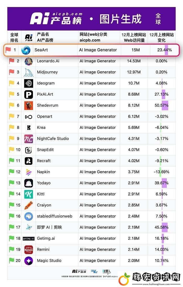Click the Kittl green K icon
The height and width of the screenshot is (287, 183).
pyautogui.click(x=29, y=194)
